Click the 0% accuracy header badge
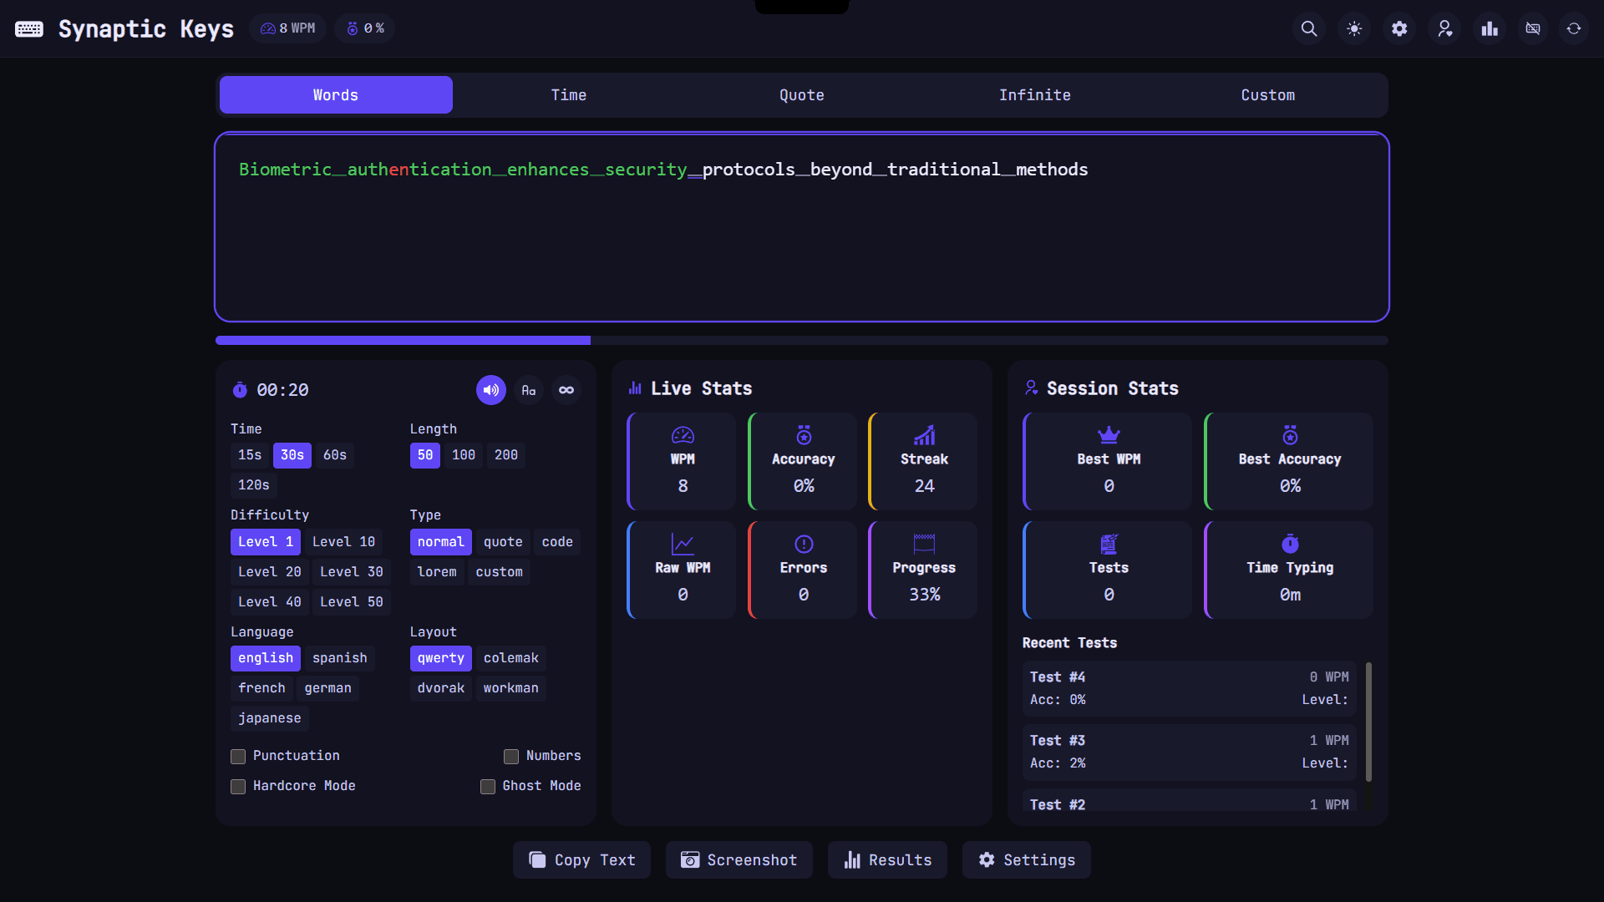The width and height of the screenshot is (1604, 902). click(x=366, y=28)
